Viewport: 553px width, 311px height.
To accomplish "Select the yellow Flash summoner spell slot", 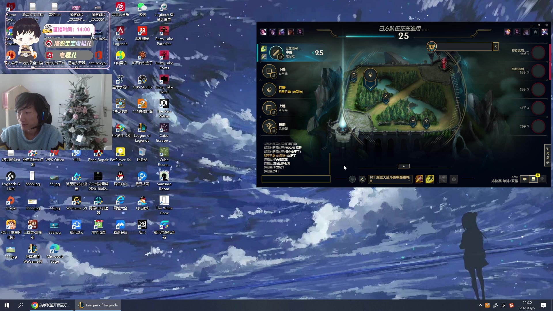I will (x=429, y=179).
